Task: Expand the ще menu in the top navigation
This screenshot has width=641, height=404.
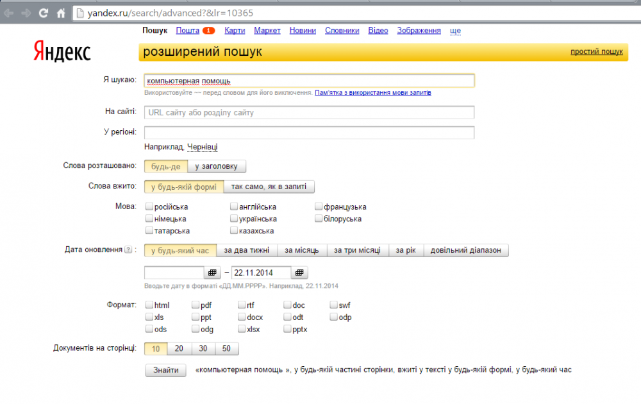Action: click(455, 31)
